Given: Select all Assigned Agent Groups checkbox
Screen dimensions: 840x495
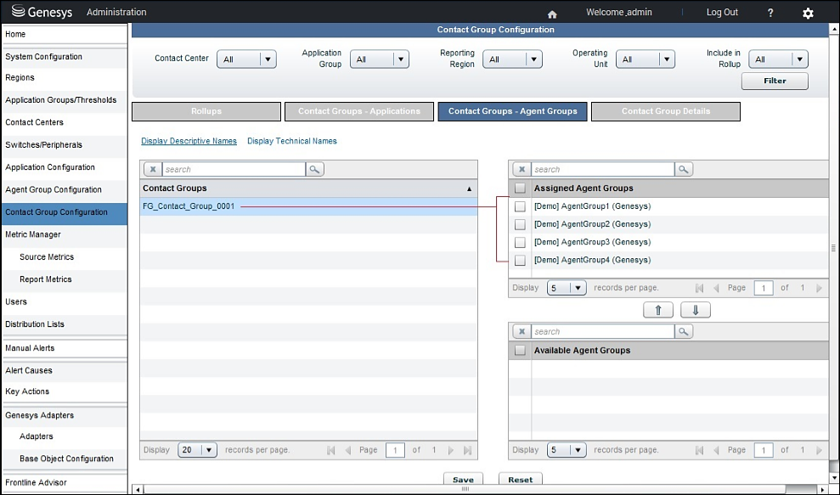Looking at the screenshot, I should [x=520, y=188].
